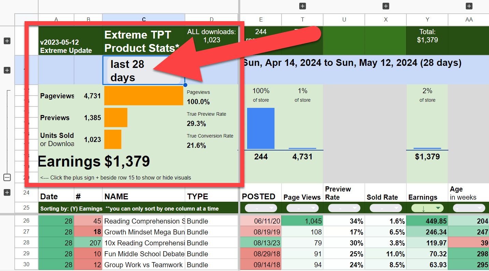
Task: Select column E header
Action: click(x=261, y=20)
